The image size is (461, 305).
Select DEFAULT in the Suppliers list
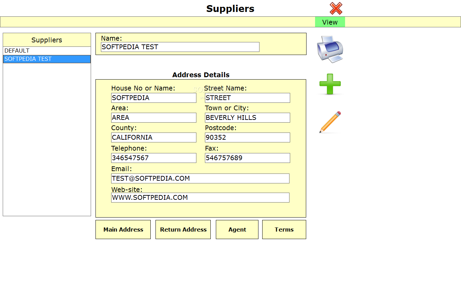pos(47,51)
